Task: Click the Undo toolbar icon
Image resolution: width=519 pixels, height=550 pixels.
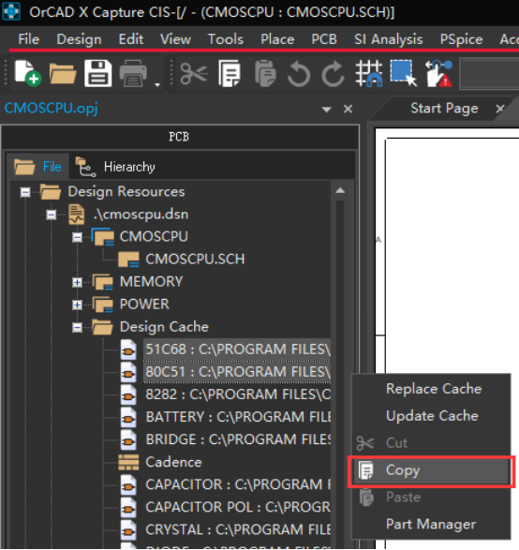Action: (x=299, y=73)
